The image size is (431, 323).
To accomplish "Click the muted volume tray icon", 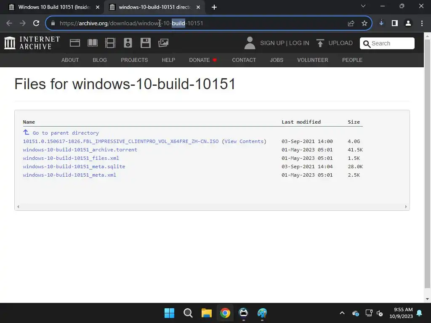I will coord(380,313).
